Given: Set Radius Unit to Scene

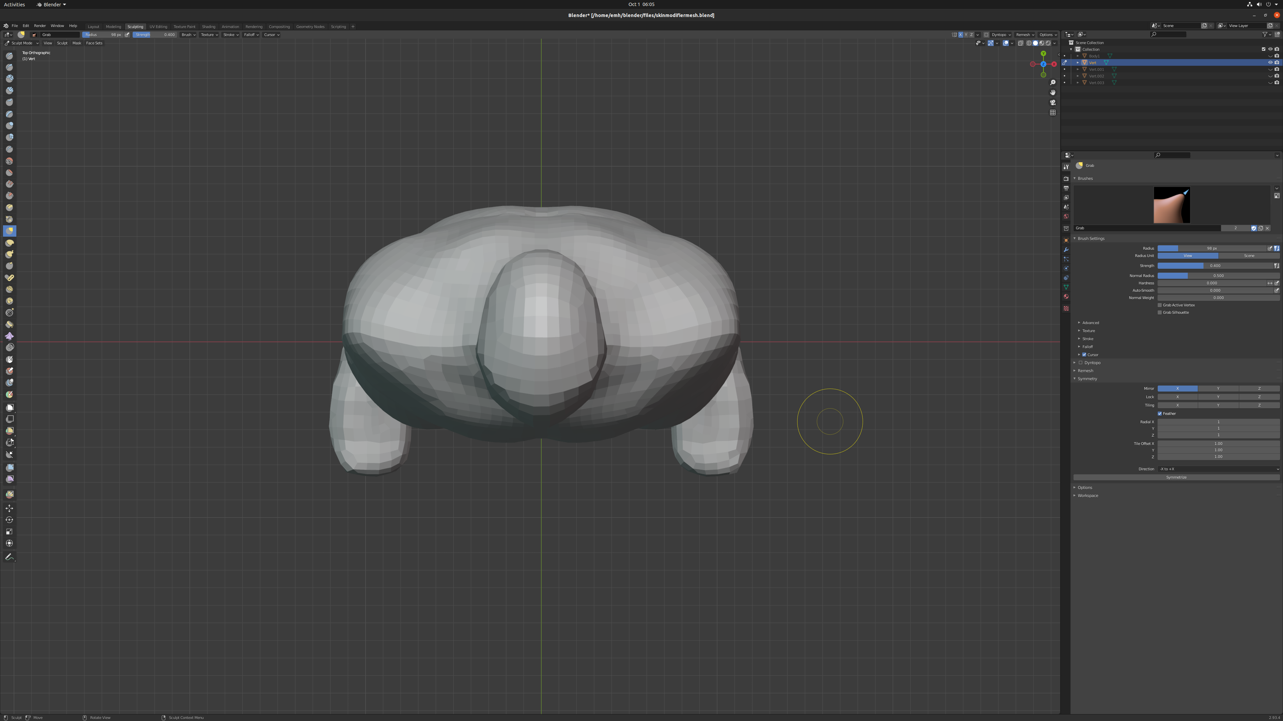Looking at the screenshot, I should coord(1249,256).
